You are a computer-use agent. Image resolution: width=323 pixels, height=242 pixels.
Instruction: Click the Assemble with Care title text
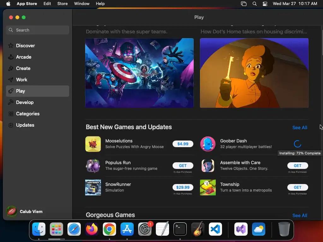coord(240,163)
